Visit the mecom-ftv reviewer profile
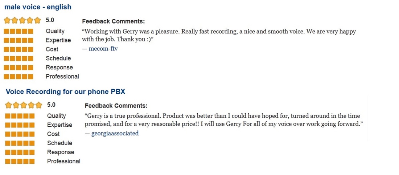Image resolution: width=399 pixels, height=175 pixels. (103, 48)
